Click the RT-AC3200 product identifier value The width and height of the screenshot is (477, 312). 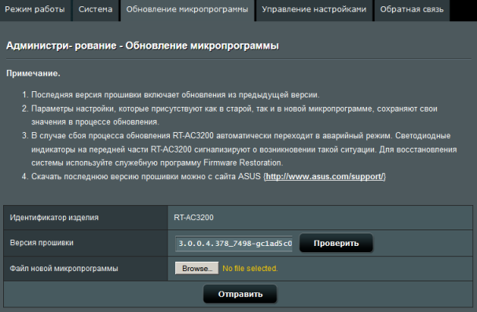(193, 218)
